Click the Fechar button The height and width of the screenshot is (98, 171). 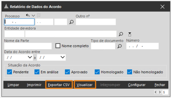(160, 85)
